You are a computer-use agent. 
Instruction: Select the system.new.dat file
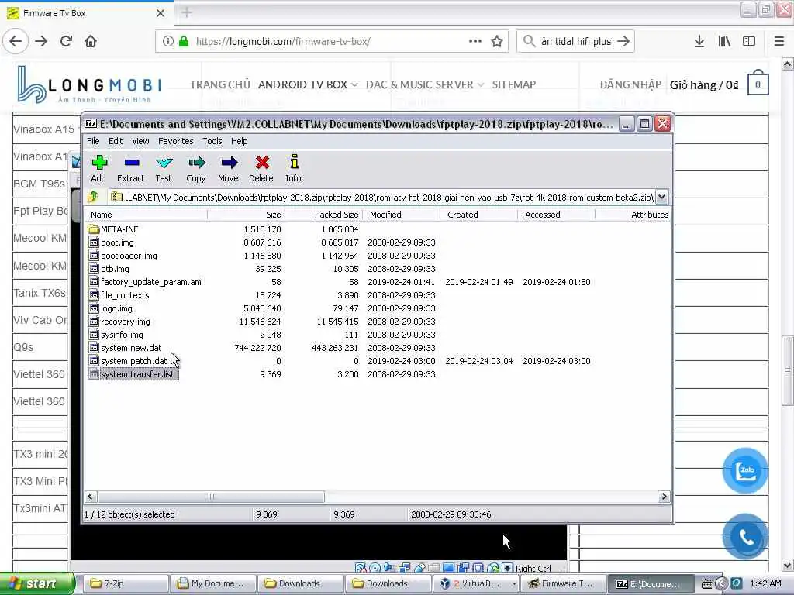(x=130, y=348)
